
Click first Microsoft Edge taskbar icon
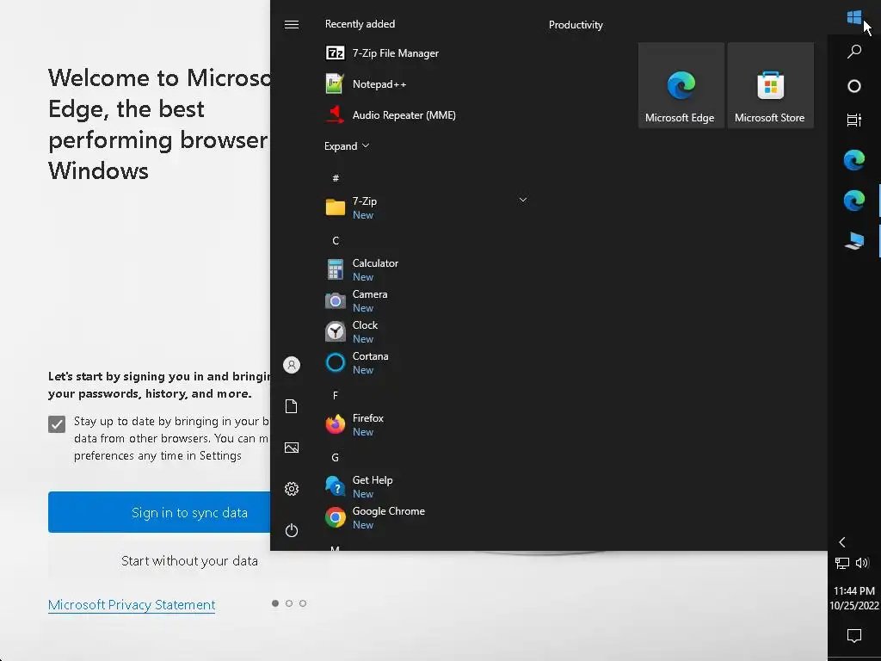[854, 160]
